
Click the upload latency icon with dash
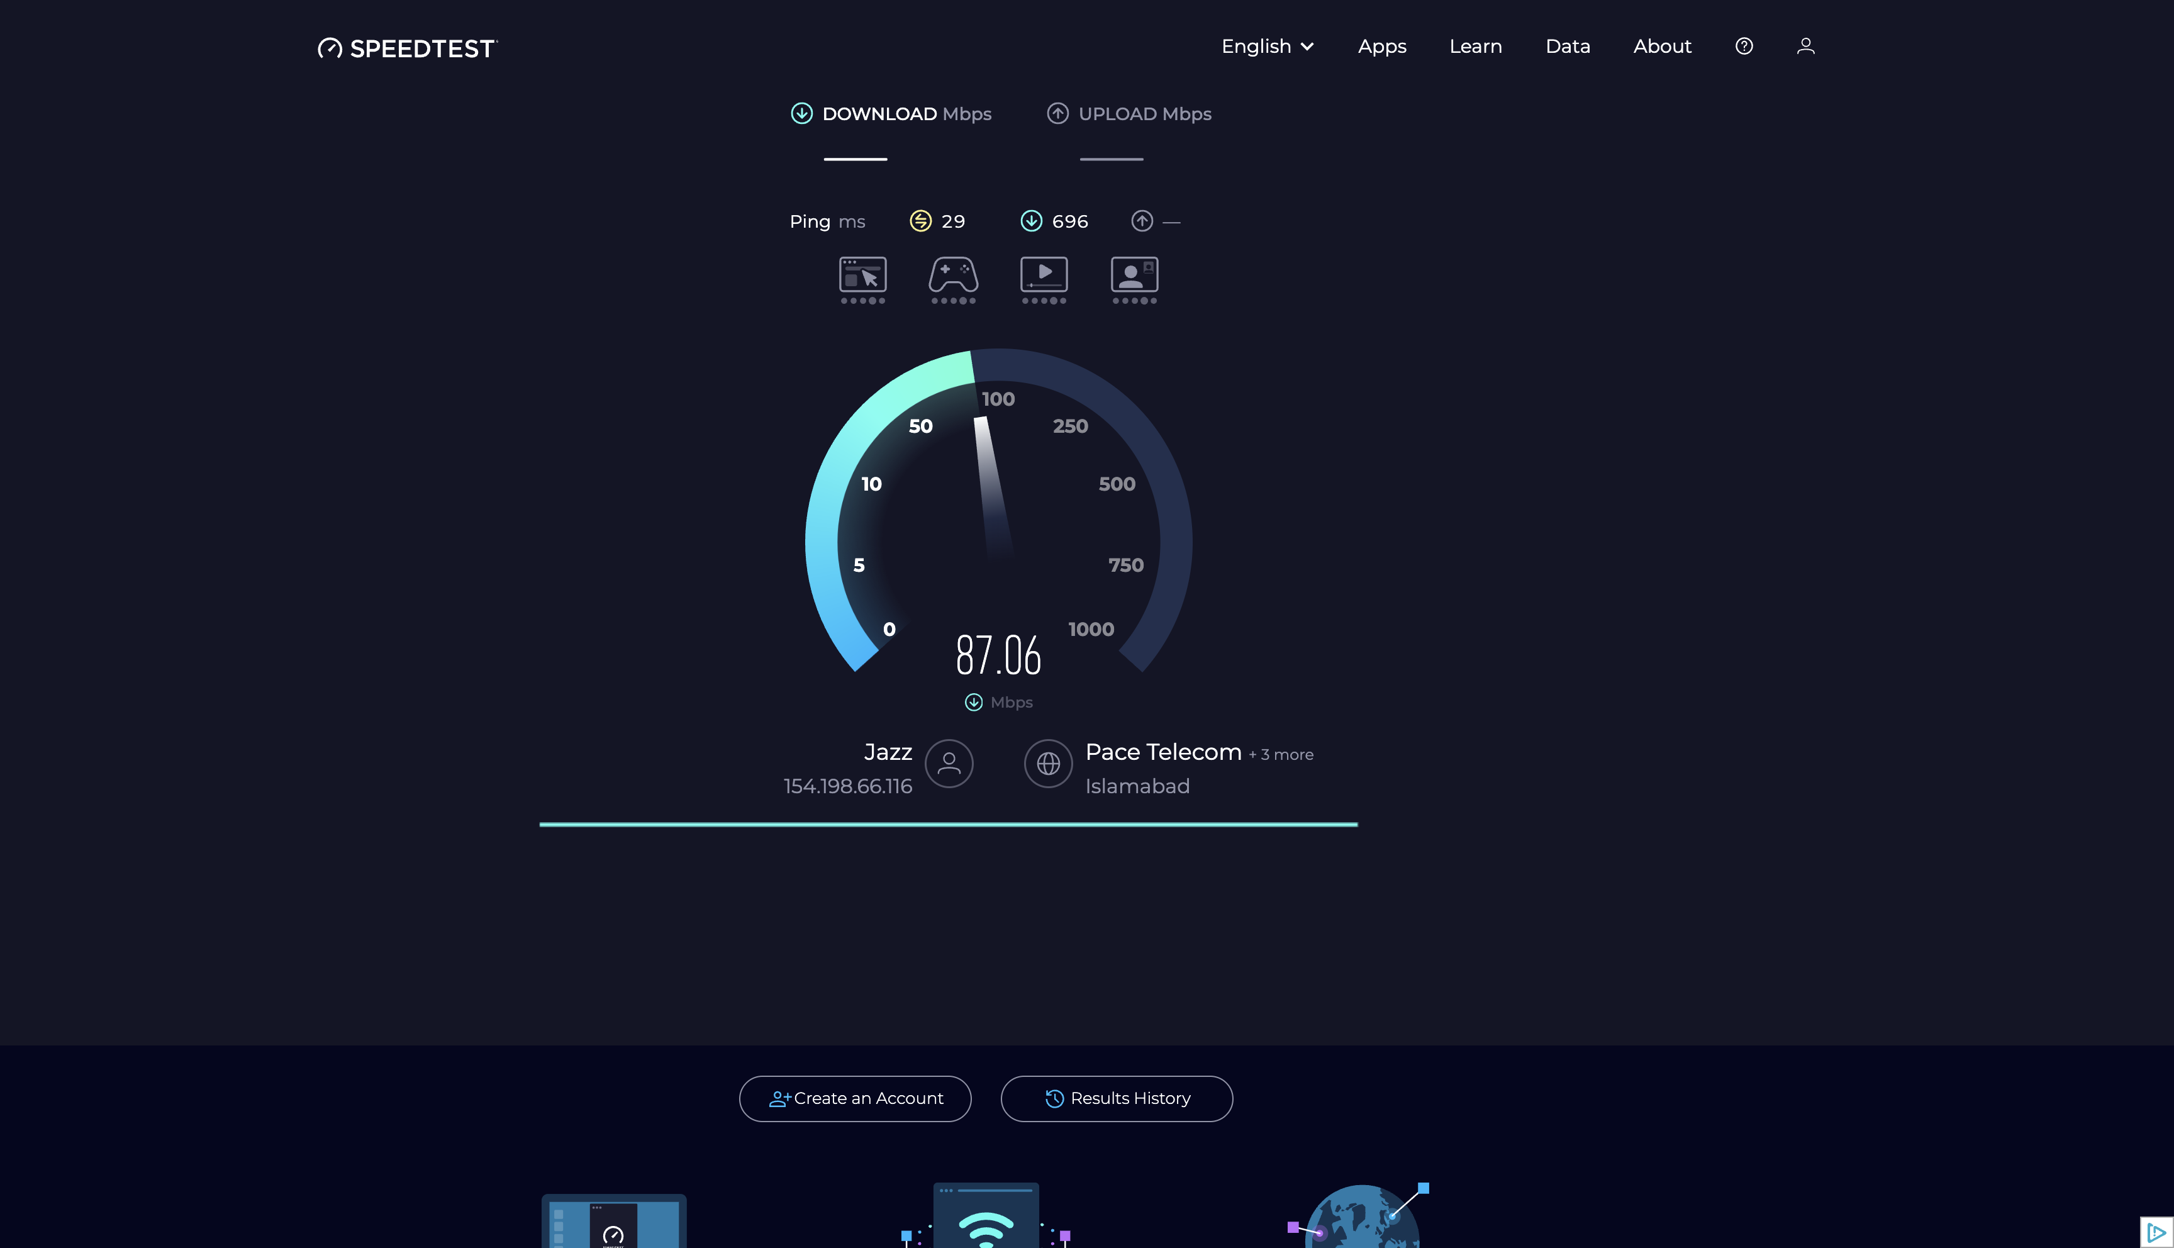(1142, 221)
